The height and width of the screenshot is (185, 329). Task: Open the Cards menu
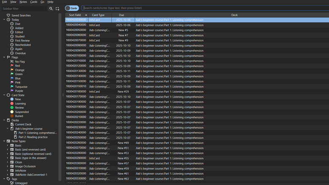point(34,2)
